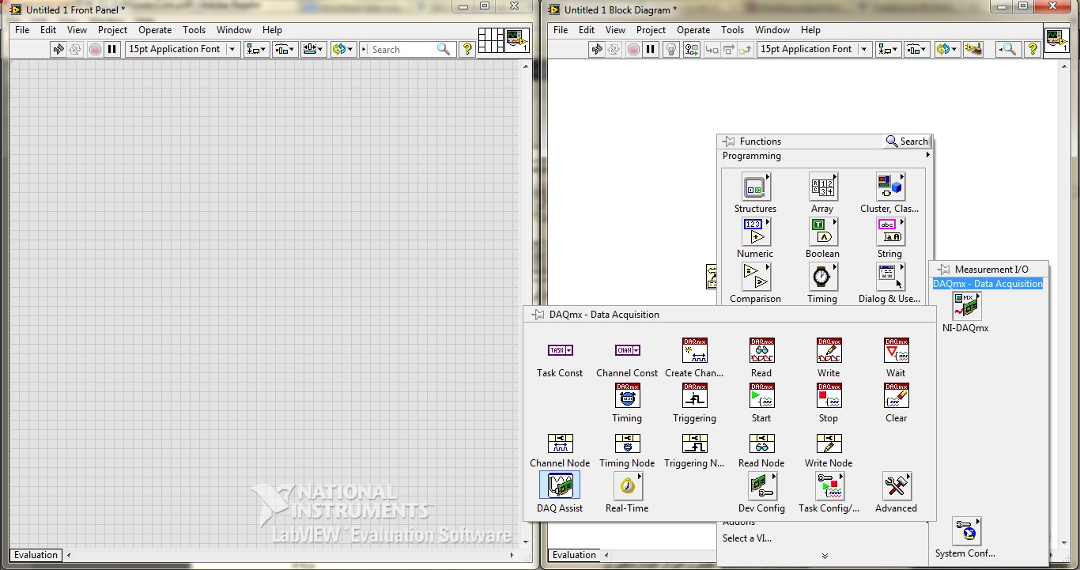Open the Numeric functions palette

coord(755,232)
